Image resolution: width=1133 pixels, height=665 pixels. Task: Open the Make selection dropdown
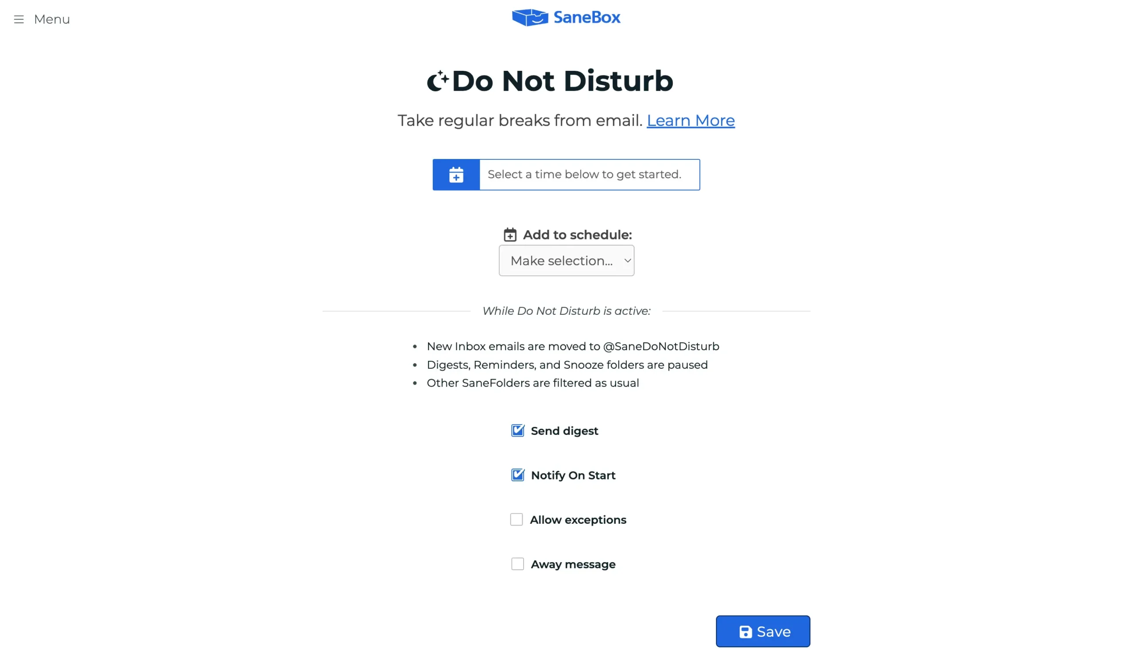[x=566, y=261]
